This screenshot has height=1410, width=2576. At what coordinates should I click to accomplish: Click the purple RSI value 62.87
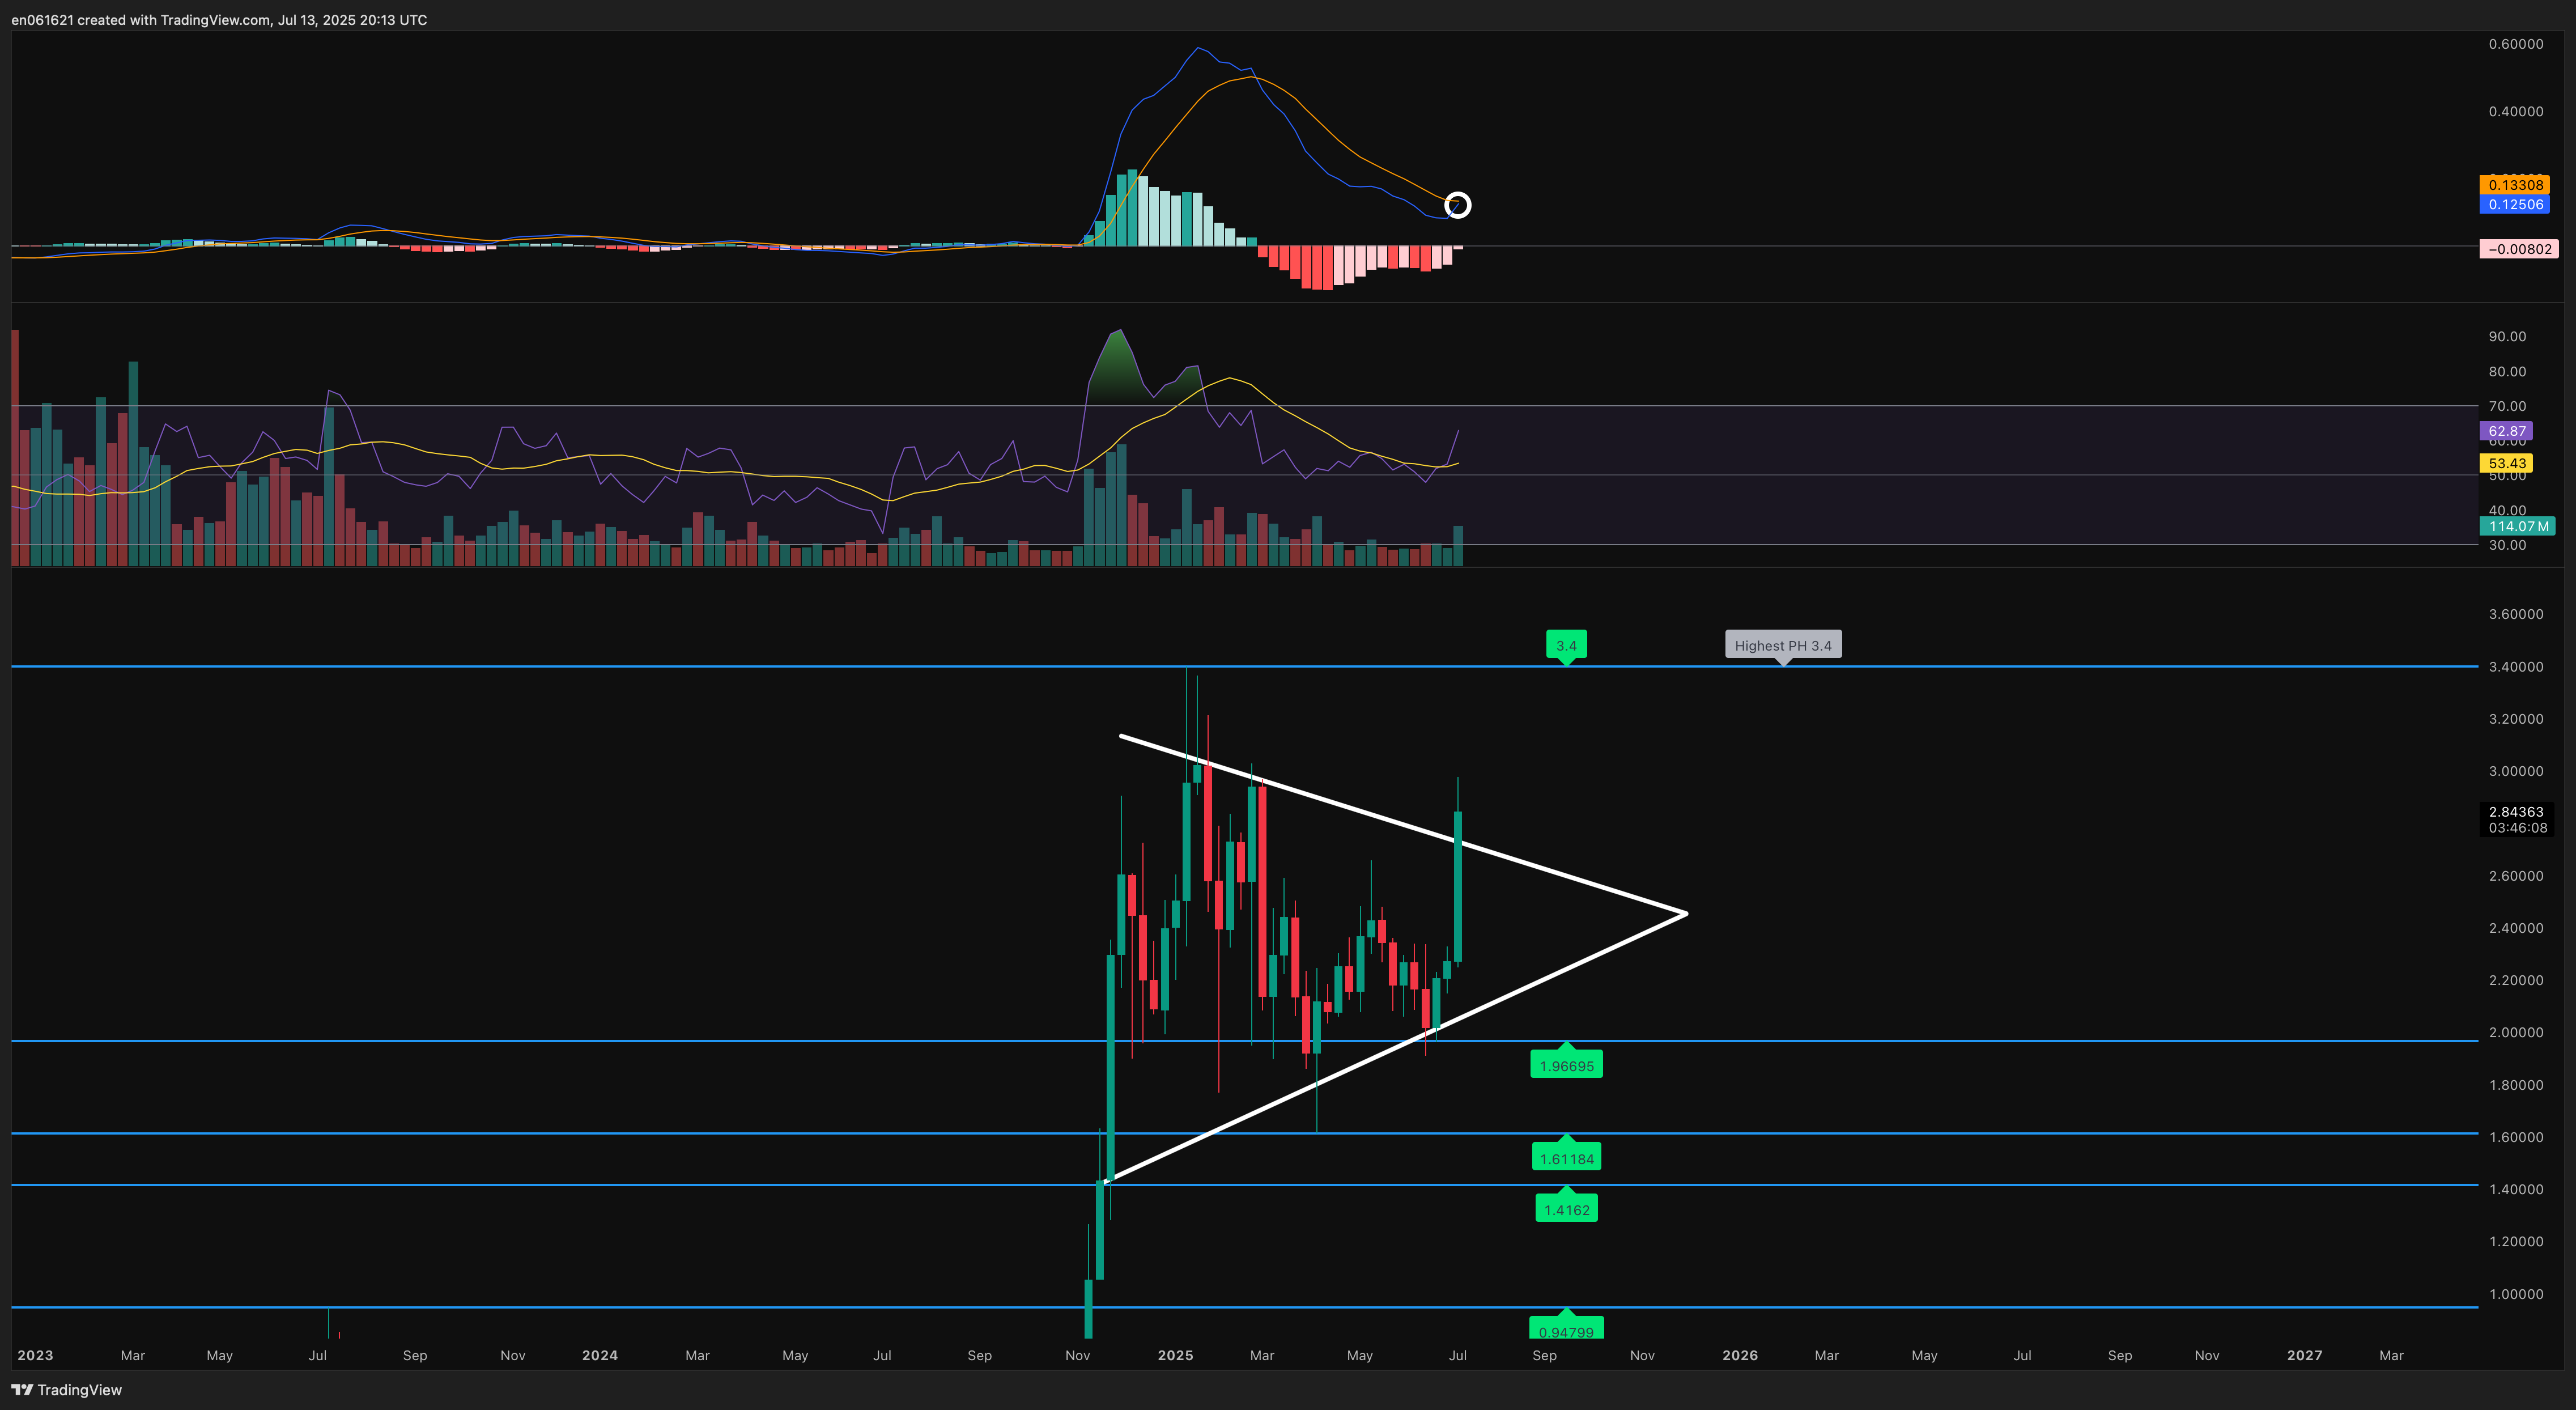pos(2506,431)
